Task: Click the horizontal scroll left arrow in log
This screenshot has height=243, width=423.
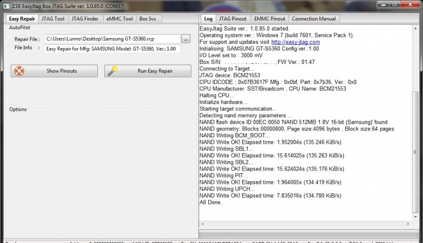Action: tap(203, 224)
